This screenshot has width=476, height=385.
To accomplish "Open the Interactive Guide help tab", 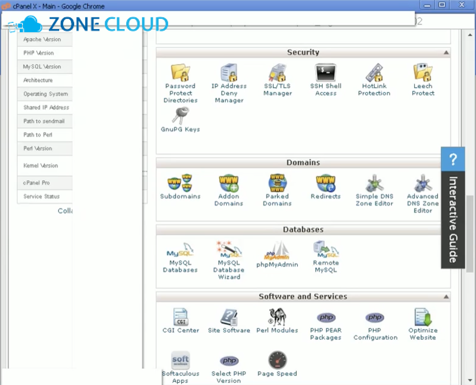I will point(453,219).
